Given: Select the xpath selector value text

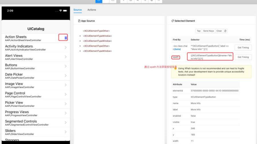Looking at the screenshot, I should click(211, 57).
